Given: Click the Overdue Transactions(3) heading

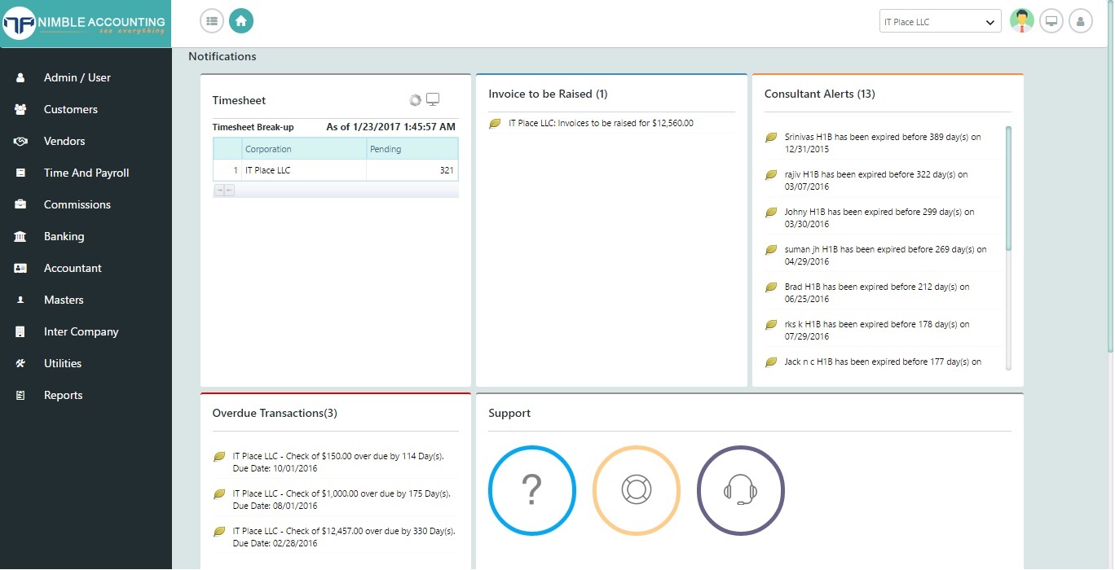Looking at the screenshot, I should [x=275, y=413].
